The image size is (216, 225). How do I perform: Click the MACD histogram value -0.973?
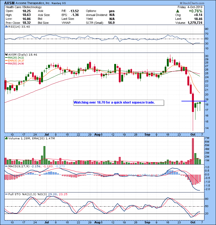(x=60, y=166)
